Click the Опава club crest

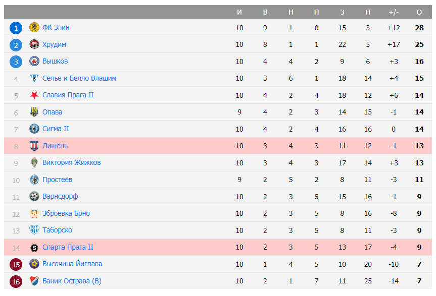[34, 112]
